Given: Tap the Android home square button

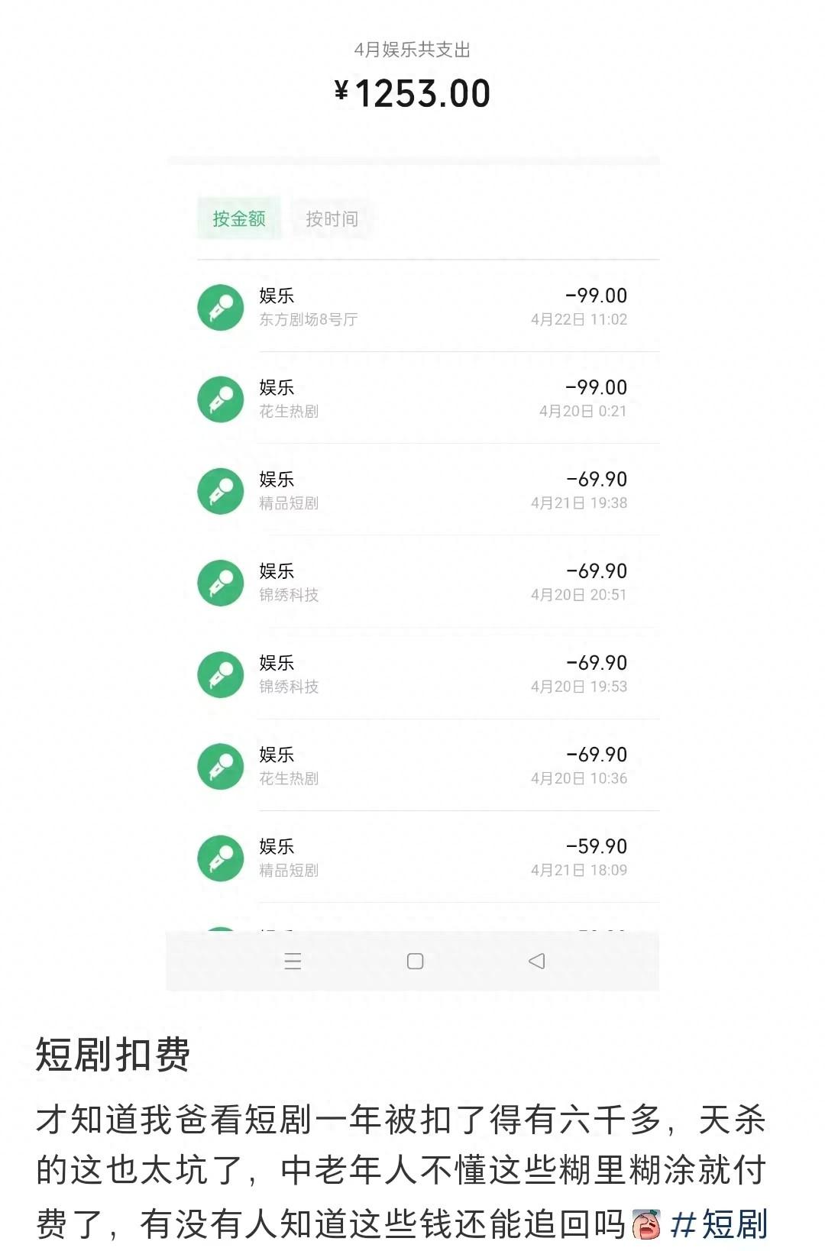Looking at the screenshot, I should pos(415,961).
